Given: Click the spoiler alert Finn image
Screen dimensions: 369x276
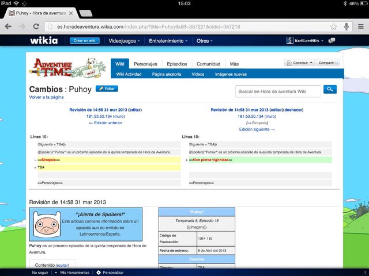Looking at the screenshot, I should pos(47,224).
